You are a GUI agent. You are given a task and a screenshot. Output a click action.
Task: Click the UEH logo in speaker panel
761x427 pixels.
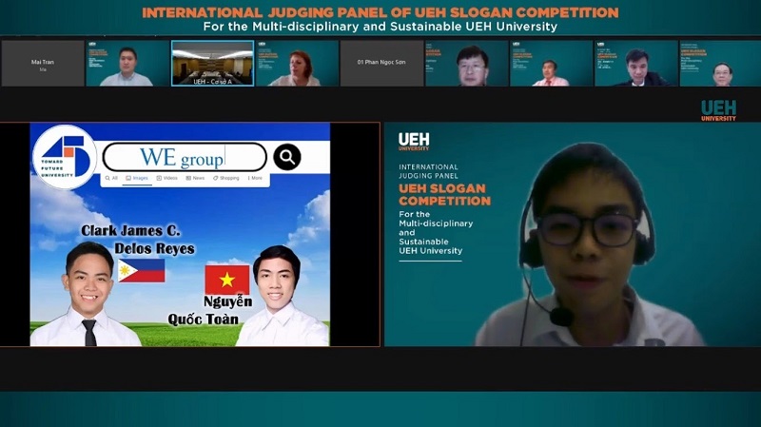tap(414, 141)
